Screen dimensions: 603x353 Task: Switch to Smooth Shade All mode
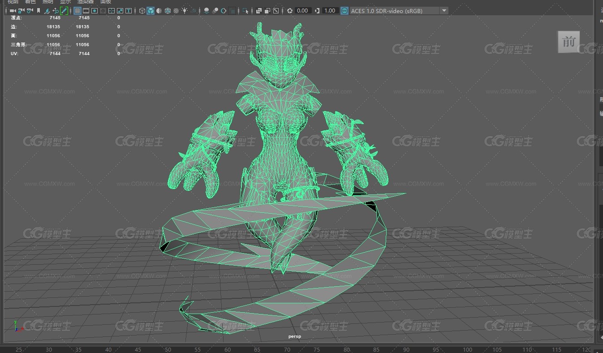coord(151,10)
